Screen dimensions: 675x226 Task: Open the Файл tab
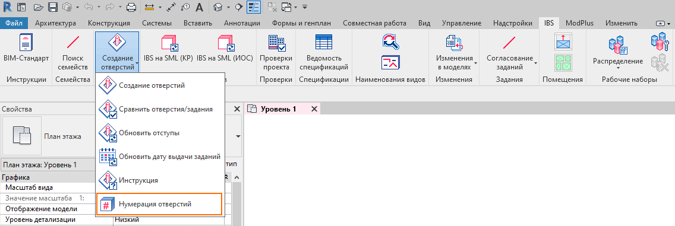click(14, 23)
